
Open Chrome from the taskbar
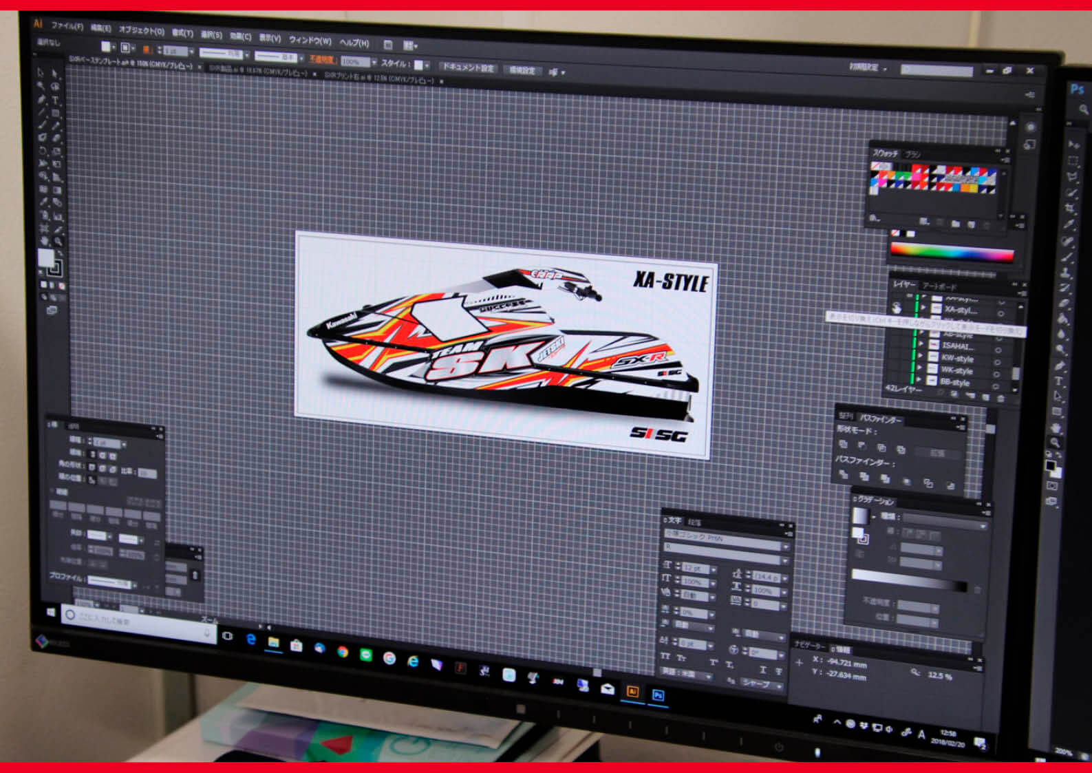(343, 652)
